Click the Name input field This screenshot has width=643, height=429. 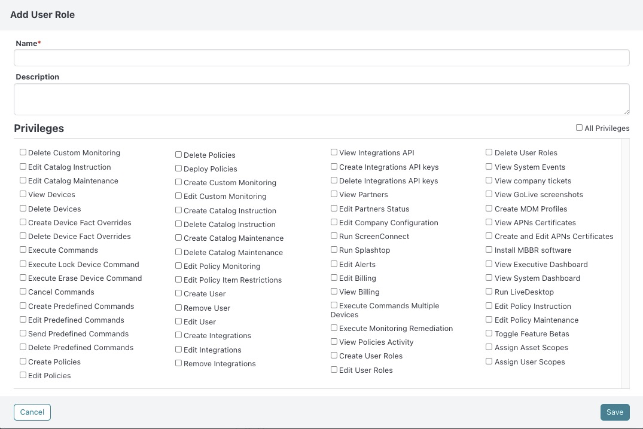pos(322,58)
